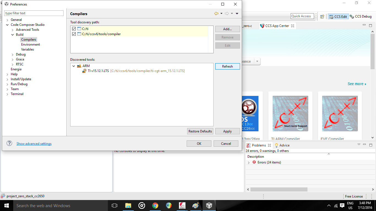Click Restore Defaults button
The height and width of the screenshot is (211, 376).
coord(200,131)
